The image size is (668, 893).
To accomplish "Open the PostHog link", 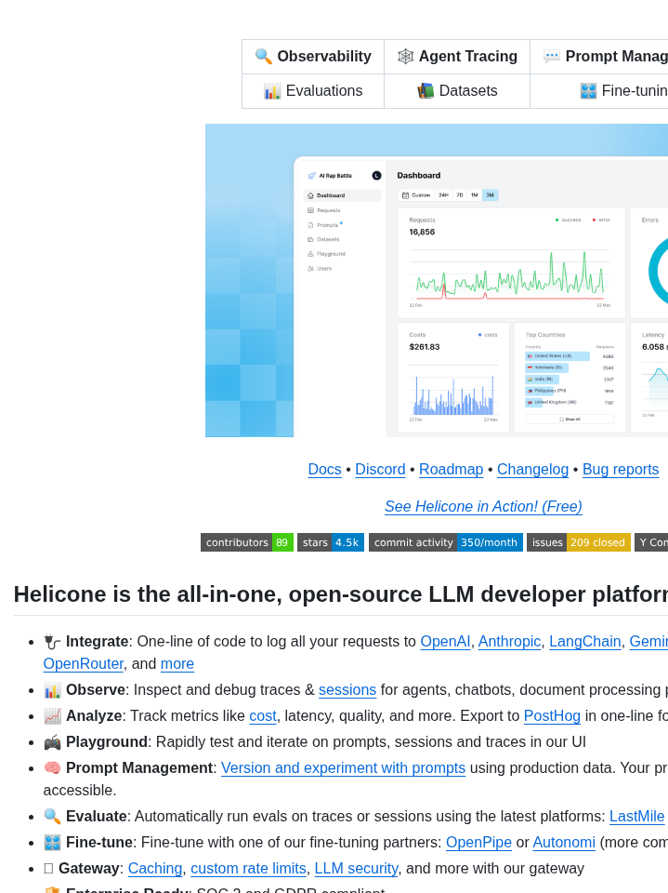I will pyautogui.click(x=552, y=716).
